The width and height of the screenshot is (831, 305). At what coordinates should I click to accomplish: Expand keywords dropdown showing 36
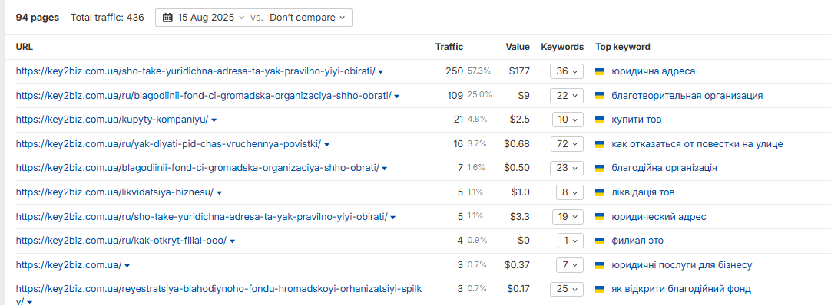(567, 71)
